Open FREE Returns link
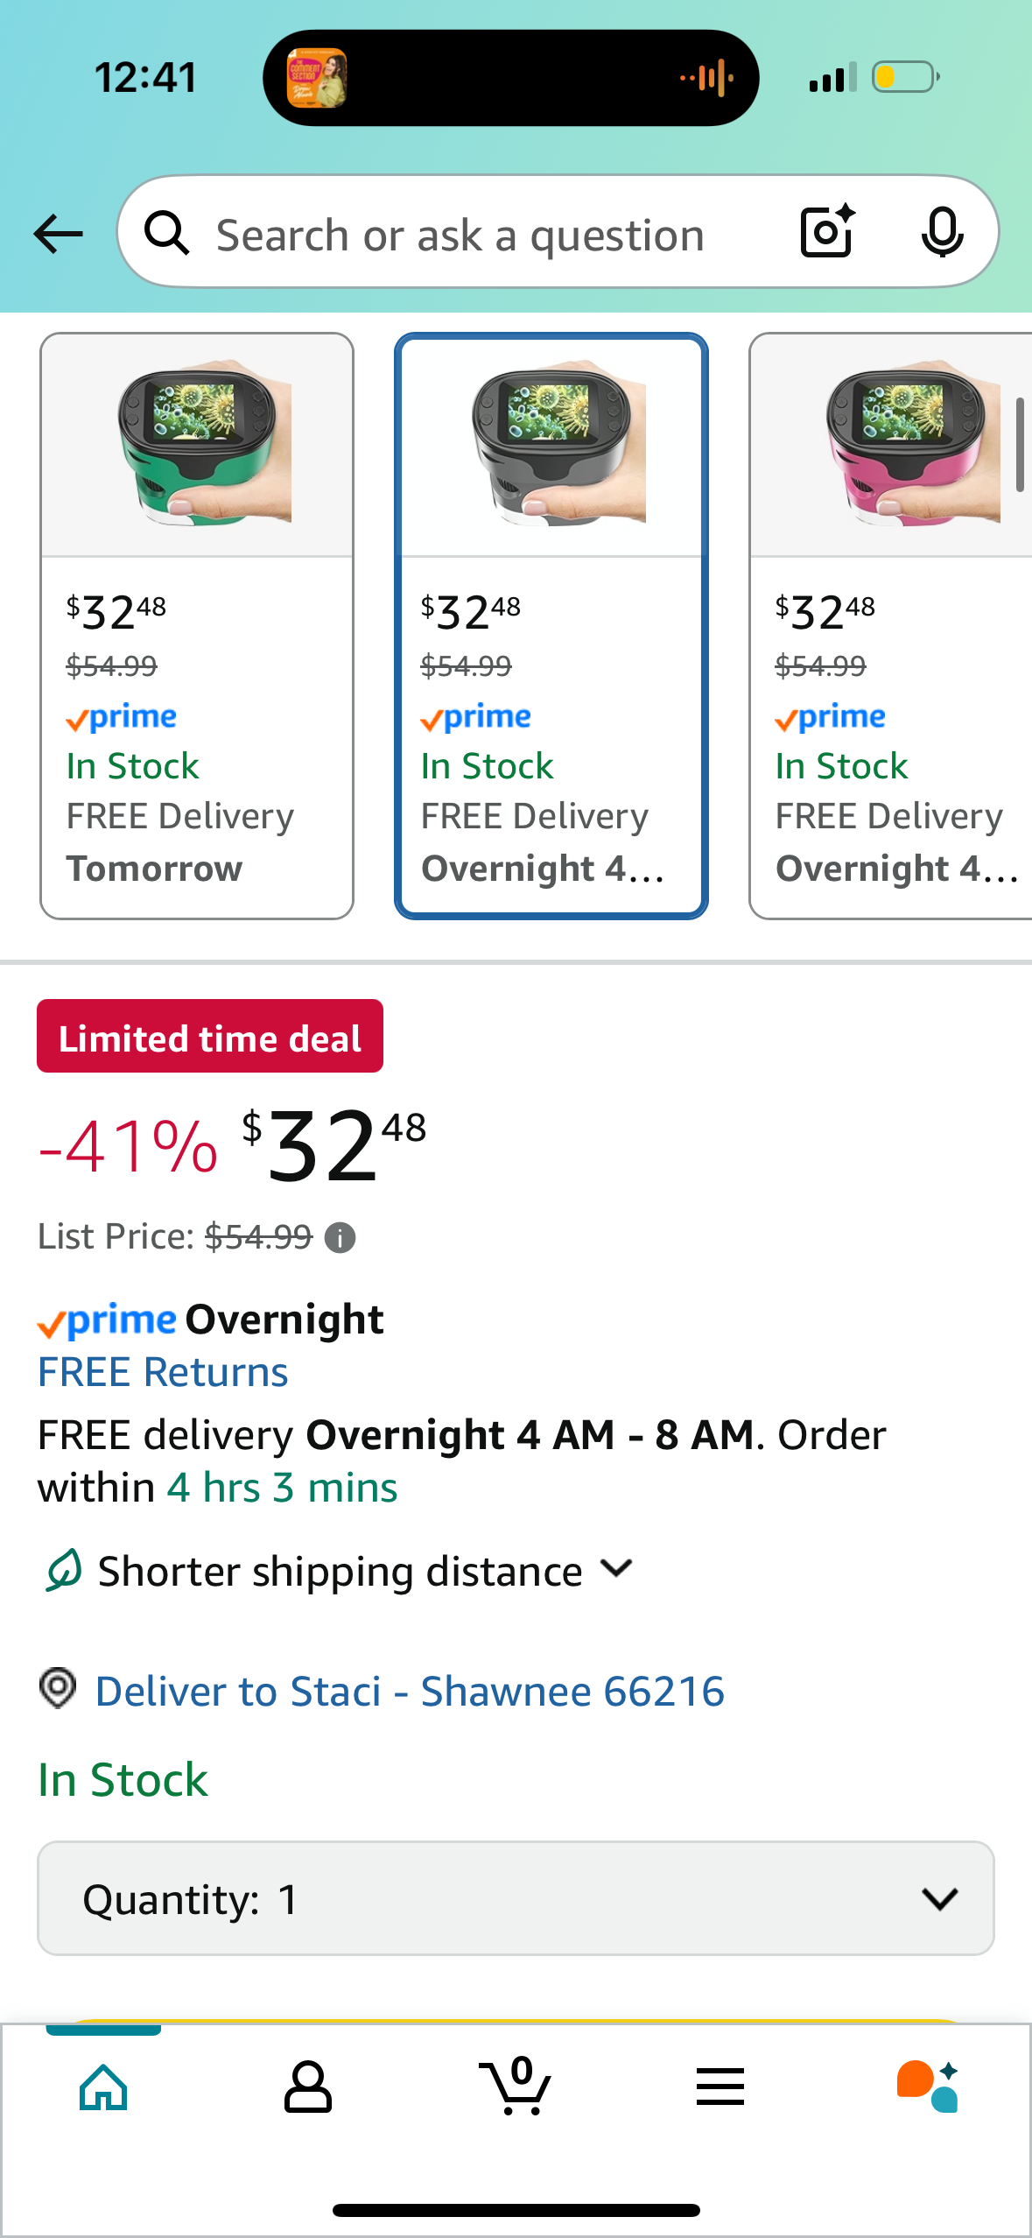This screenshot has height=2238, width=1032. click(x=163, y=1371)
